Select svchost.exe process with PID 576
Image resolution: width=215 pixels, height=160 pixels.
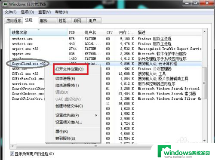point(106,39)
